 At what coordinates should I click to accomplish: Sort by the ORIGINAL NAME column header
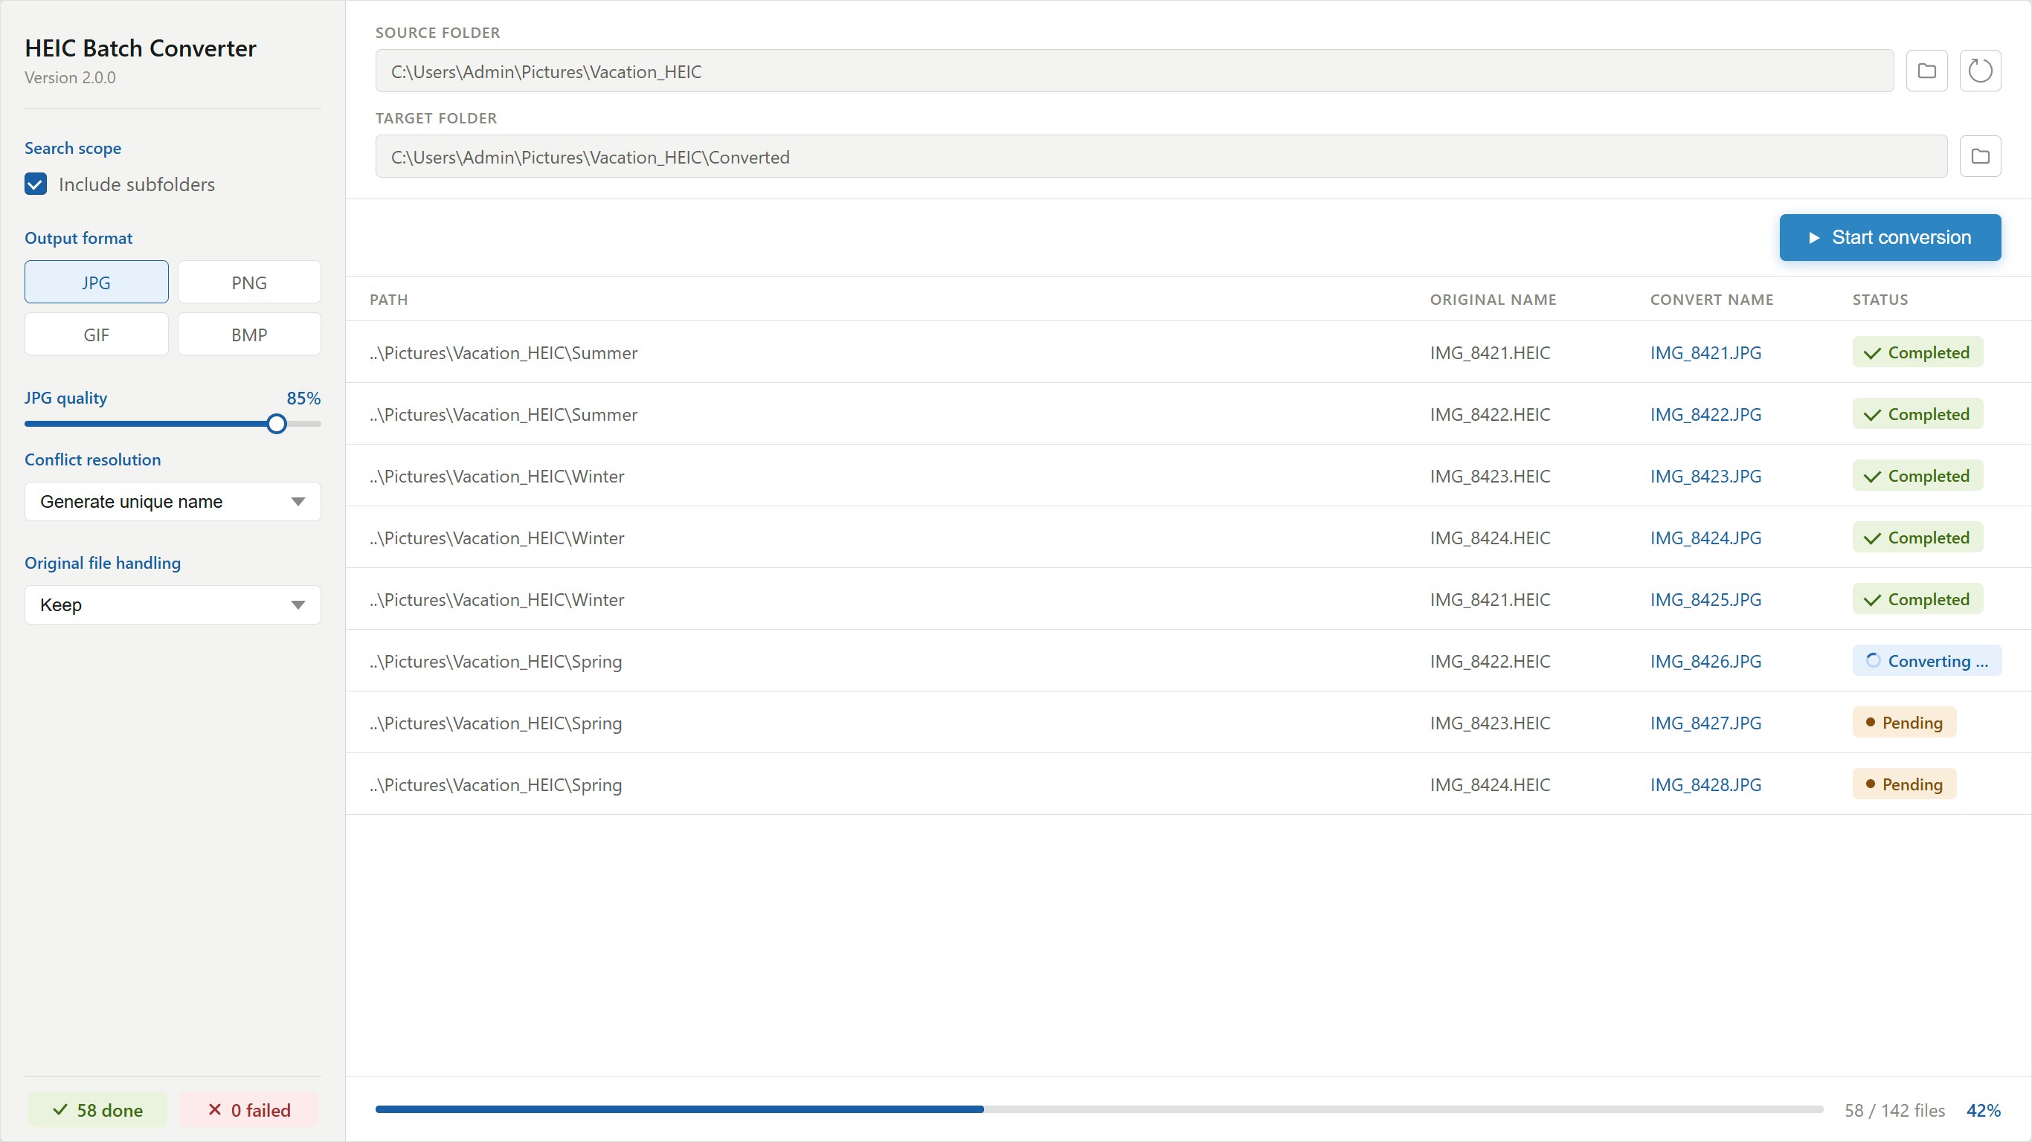tap(1494, 300)
